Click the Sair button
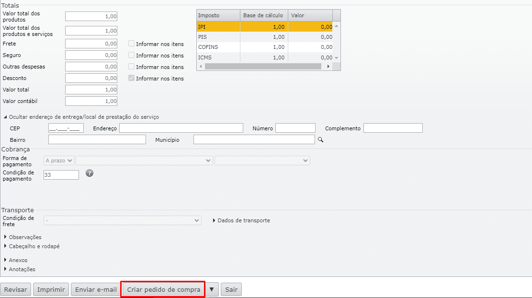 click(231, 289)
